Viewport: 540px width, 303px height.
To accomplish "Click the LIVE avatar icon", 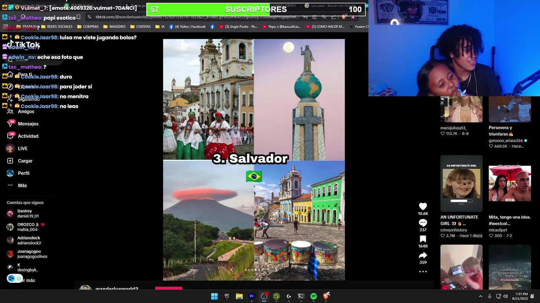I will click(x=10, y=149).
